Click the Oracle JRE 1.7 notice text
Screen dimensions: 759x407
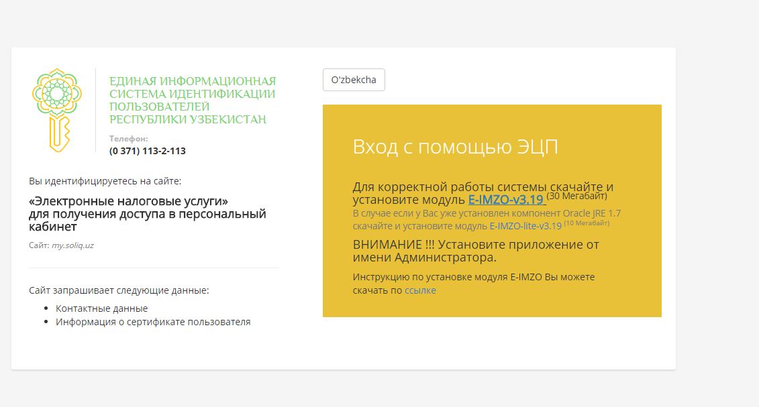[x=487, y=213]
